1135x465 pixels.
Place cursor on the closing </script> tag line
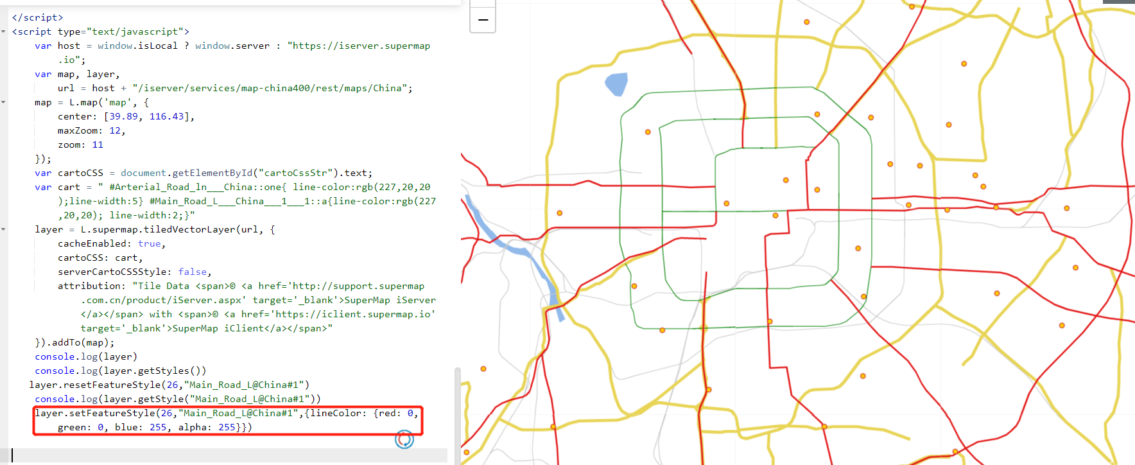point(37,17)
